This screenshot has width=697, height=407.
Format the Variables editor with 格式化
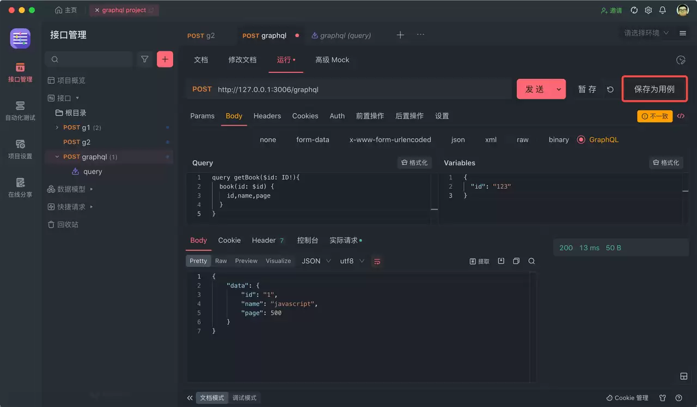pyautogui.click(x=666, y=163)
